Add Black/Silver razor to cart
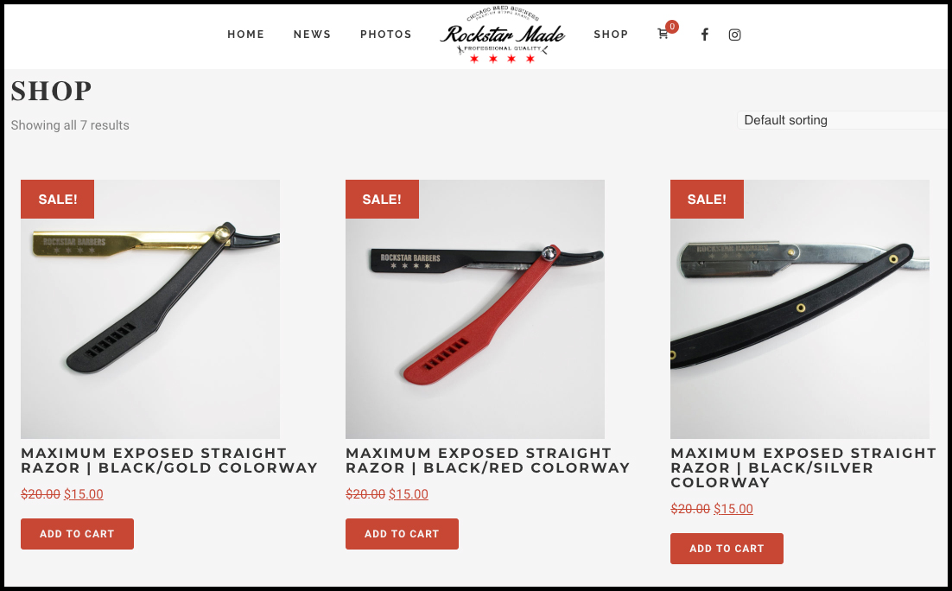 click(x=727, y=549)
